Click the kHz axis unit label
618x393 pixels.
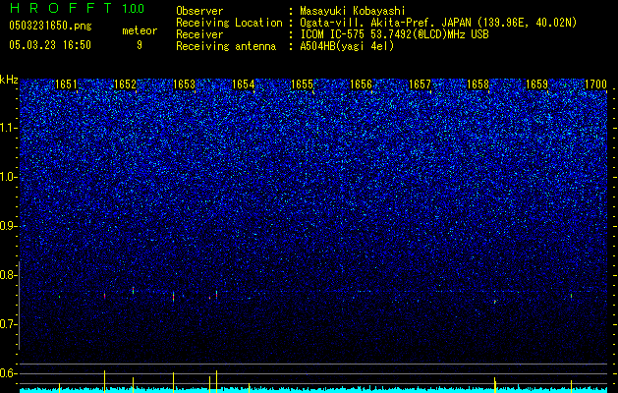tap(9, 80)
